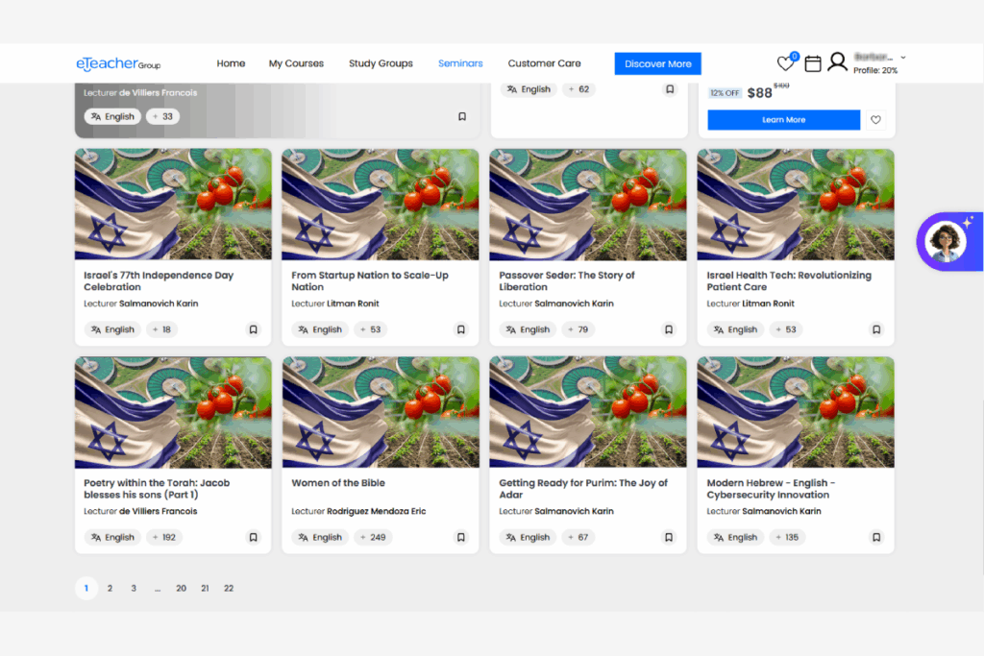The width and height of the screenshot is (984, 656).
Task: Open Passover Seder: The Story of Liberation title
Action: coord(567,281)
